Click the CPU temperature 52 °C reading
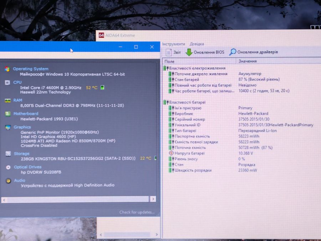Viewport: 321px width, 241px height. (x=92, y=88)
